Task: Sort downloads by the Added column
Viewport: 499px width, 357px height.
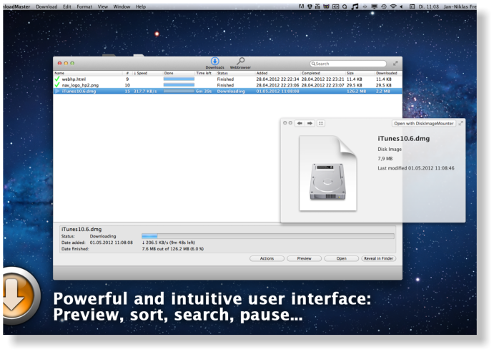Action: click(278, 73)
